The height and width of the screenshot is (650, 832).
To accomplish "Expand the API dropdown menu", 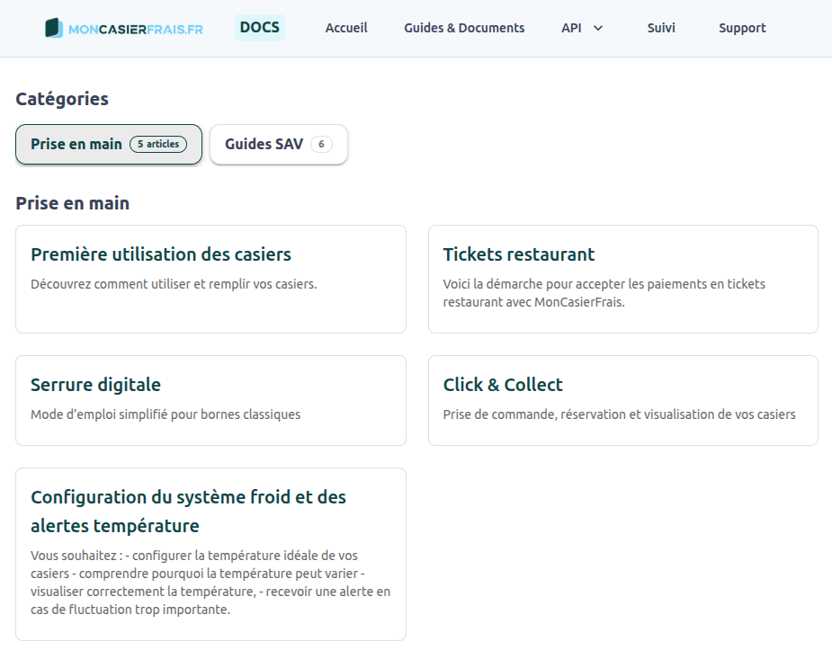I will point(571,28).
